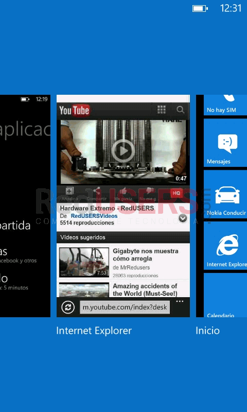
Task: Click the browser refresh icon
Action: (68, 307)
